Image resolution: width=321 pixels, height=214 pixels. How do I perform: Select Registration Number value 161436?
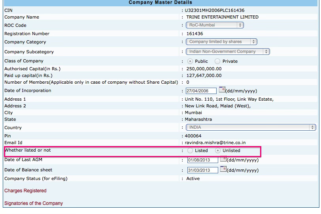[194, 34]
